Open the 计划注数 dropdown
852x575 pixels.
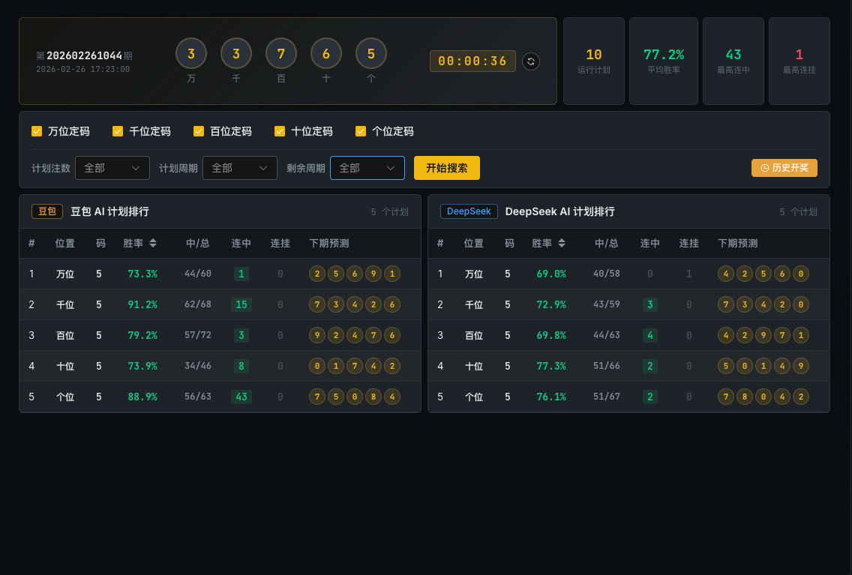click(x=112, y=168)
